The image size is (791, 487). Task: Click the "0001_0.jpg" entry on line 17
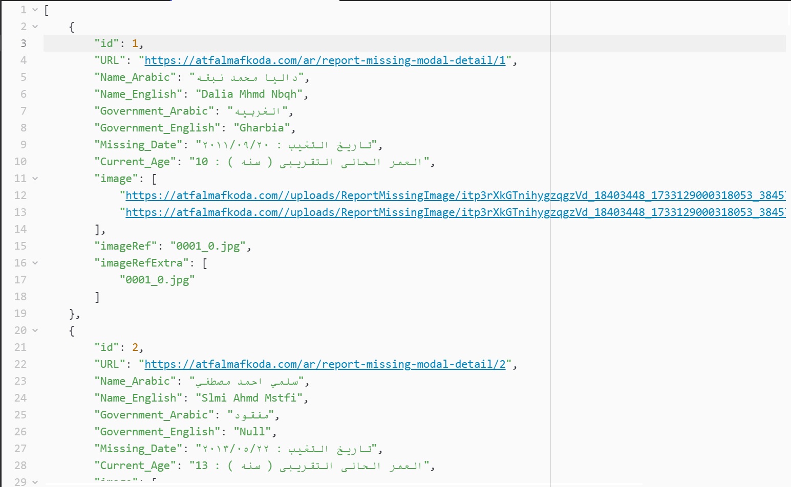[157, 280]
